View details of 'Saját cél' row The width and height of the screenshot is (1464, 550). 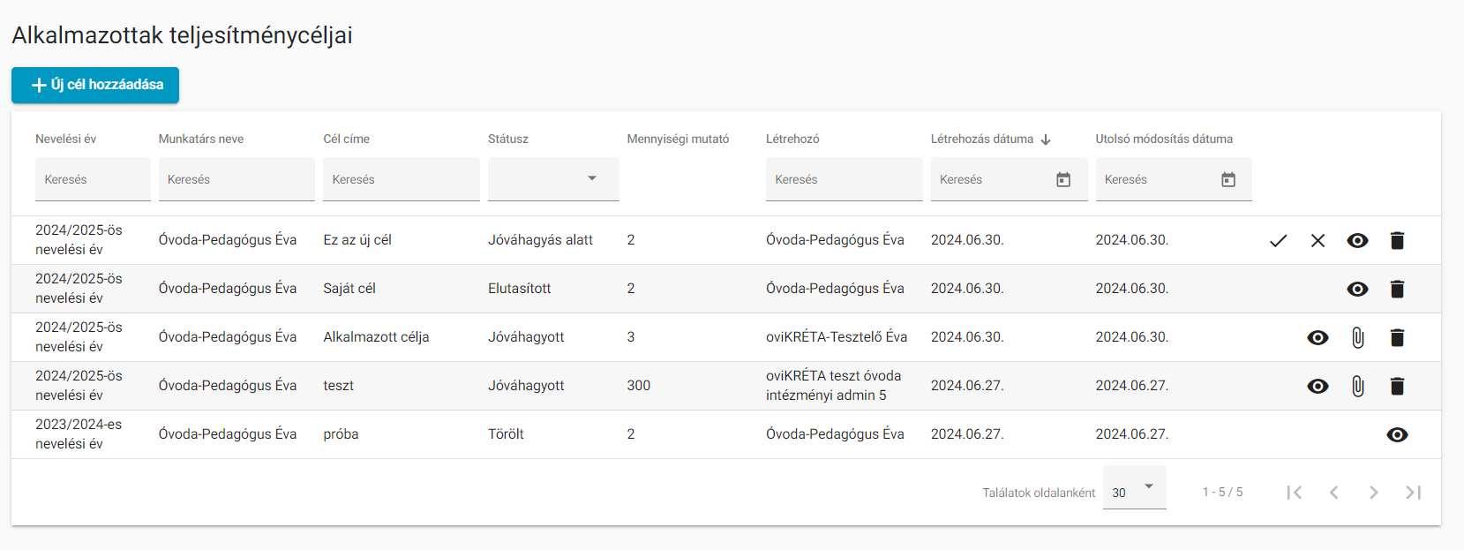coord(1357,289)
